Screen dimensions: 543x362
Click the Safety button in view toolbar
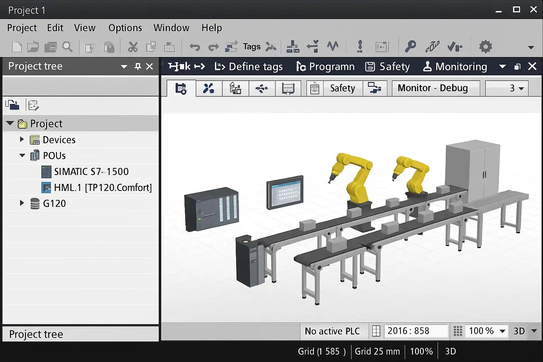342,88
